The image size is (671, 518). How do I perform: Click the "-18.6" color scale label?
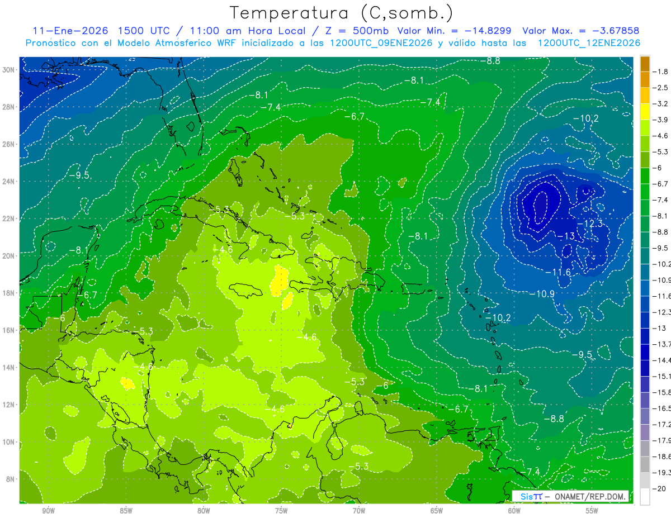(x=662, y=457)
